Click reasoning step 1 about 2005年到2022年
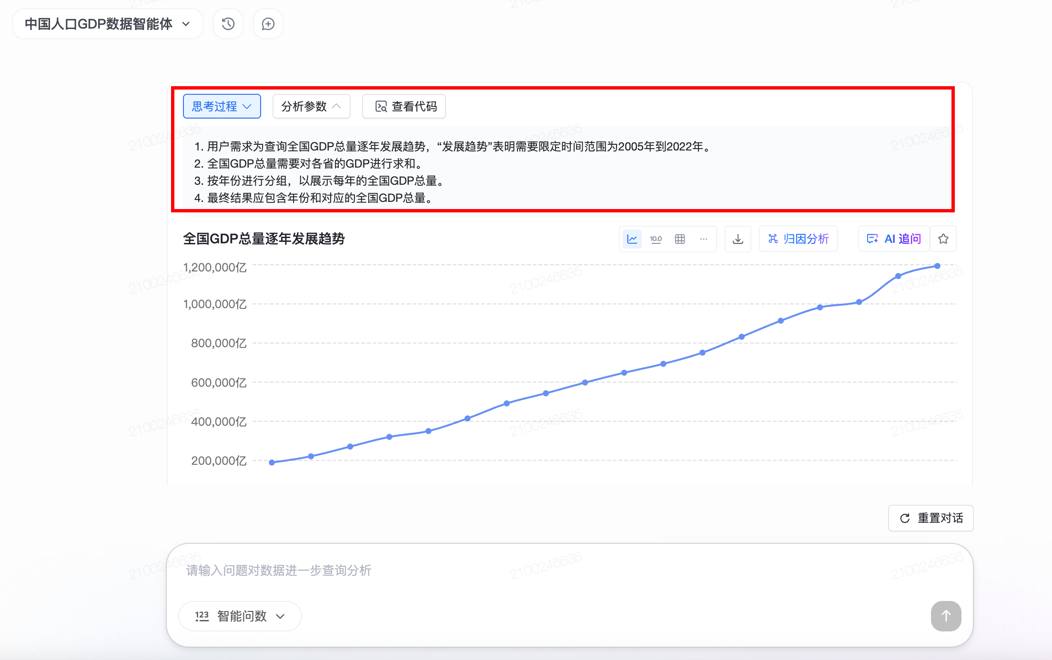 (454, 147)
